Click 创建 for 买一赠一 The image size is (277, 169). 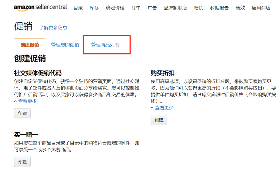(x=22, y=162)
